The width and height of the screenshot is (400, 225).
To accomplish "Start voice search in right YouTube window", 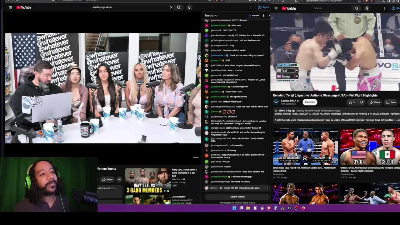I will coord(367,8).
